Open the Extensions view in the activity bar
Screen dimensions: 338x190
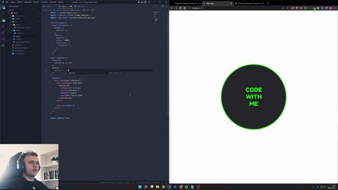pos(3,33)
